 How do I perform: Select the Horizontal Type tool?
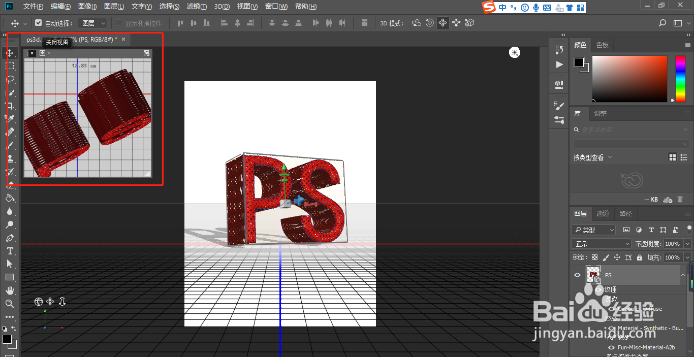10,251
